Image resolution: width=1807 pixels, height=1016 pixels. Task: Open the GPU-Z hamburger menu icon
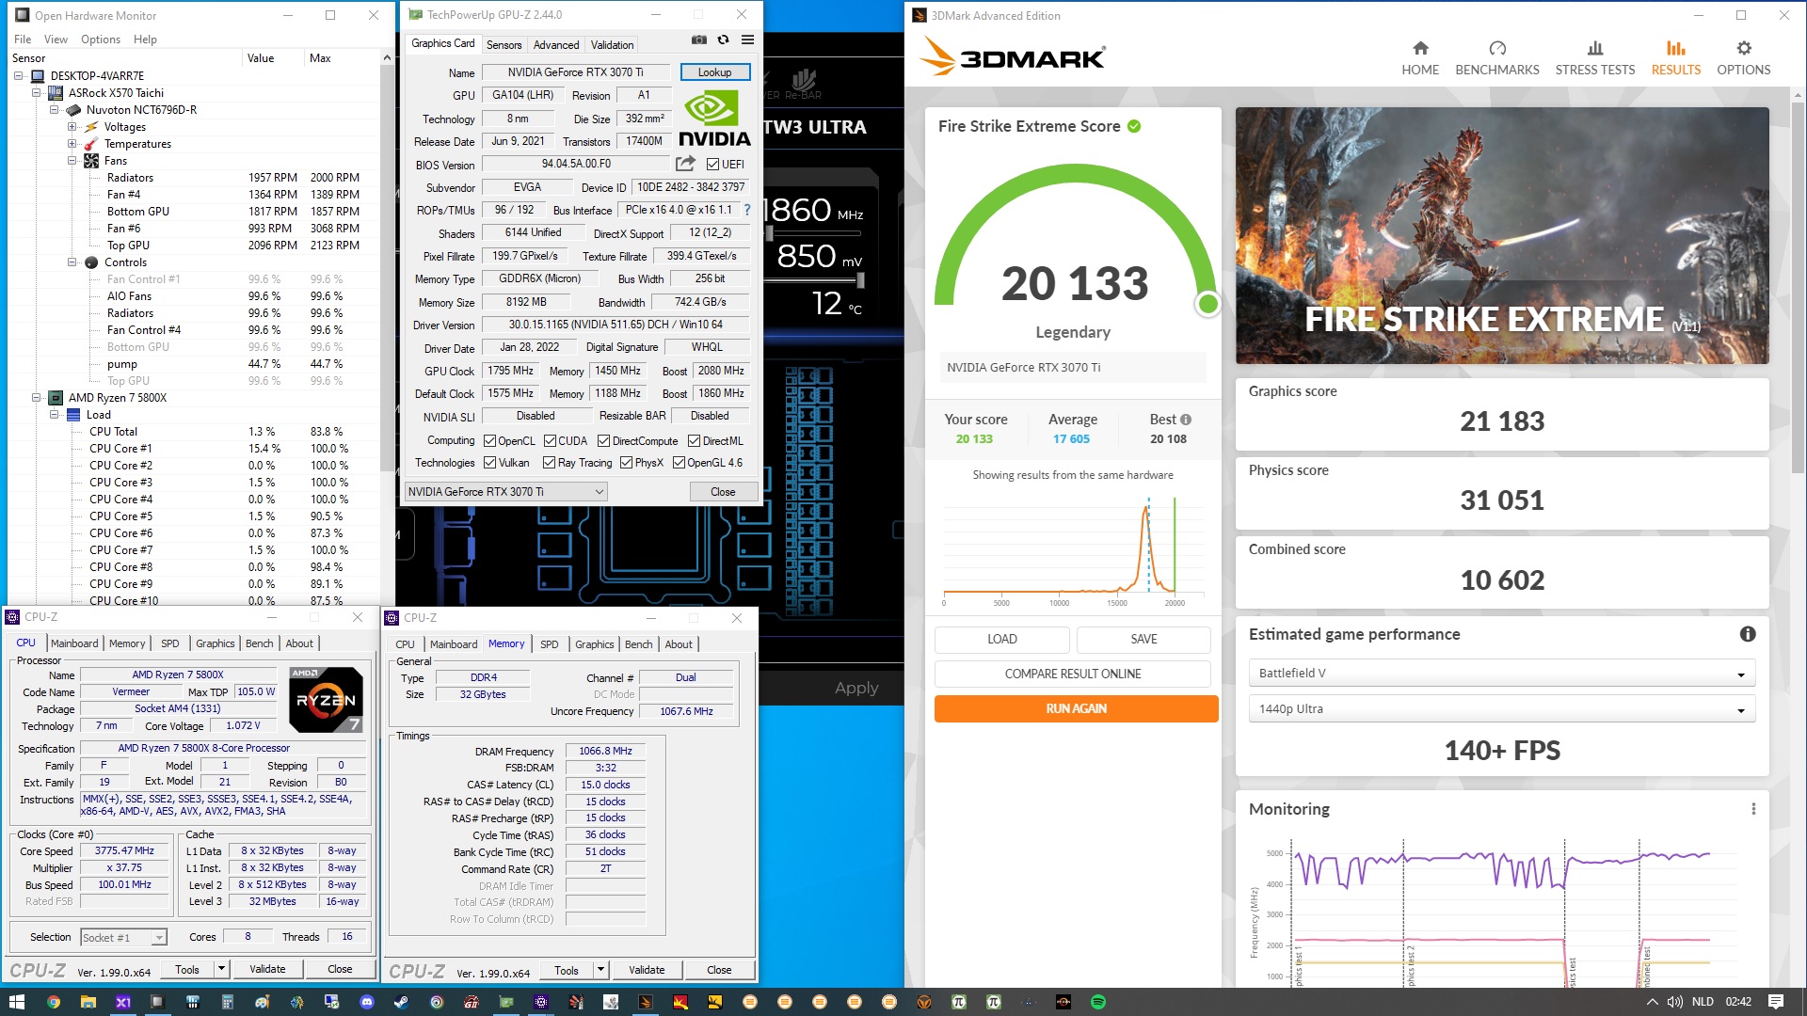coord(747,40)
